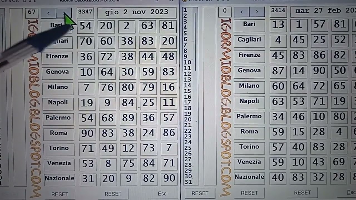356x200 pixels.
Task: Click Esci button in left window
Action: click(x=163, y=194)
